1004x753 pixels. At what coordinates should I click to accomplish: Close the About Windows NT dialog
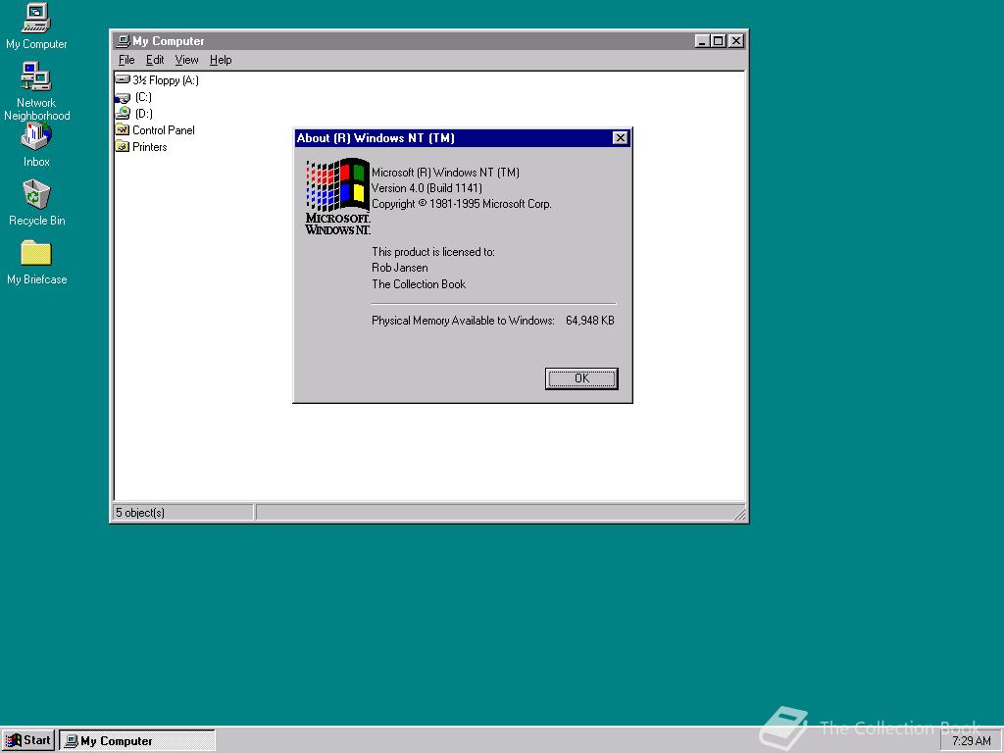tap(620, 137)
